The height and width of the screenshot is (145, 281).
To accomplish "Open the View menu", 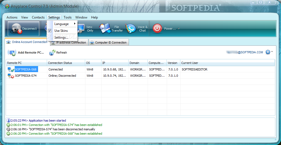I will point(24,17).
